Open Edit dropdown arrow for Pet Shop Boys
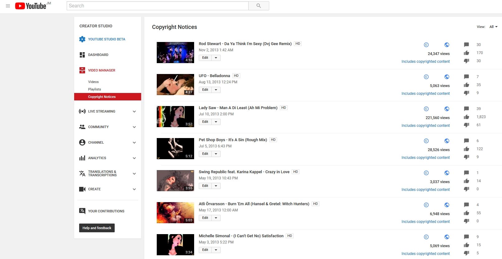Viewport: 502px width, 259px height. 216,154
